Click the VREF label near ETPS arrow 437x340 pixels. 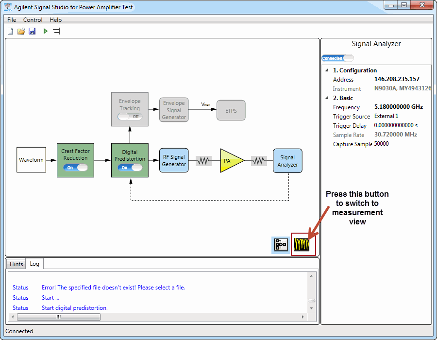pos(205,104)
